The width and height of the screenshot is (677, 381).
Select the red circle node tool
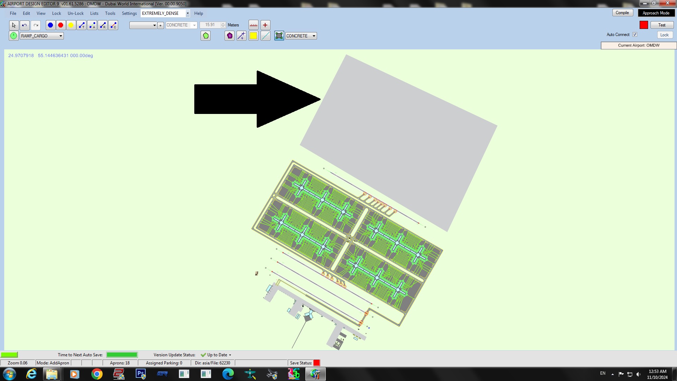coord(61,25)
